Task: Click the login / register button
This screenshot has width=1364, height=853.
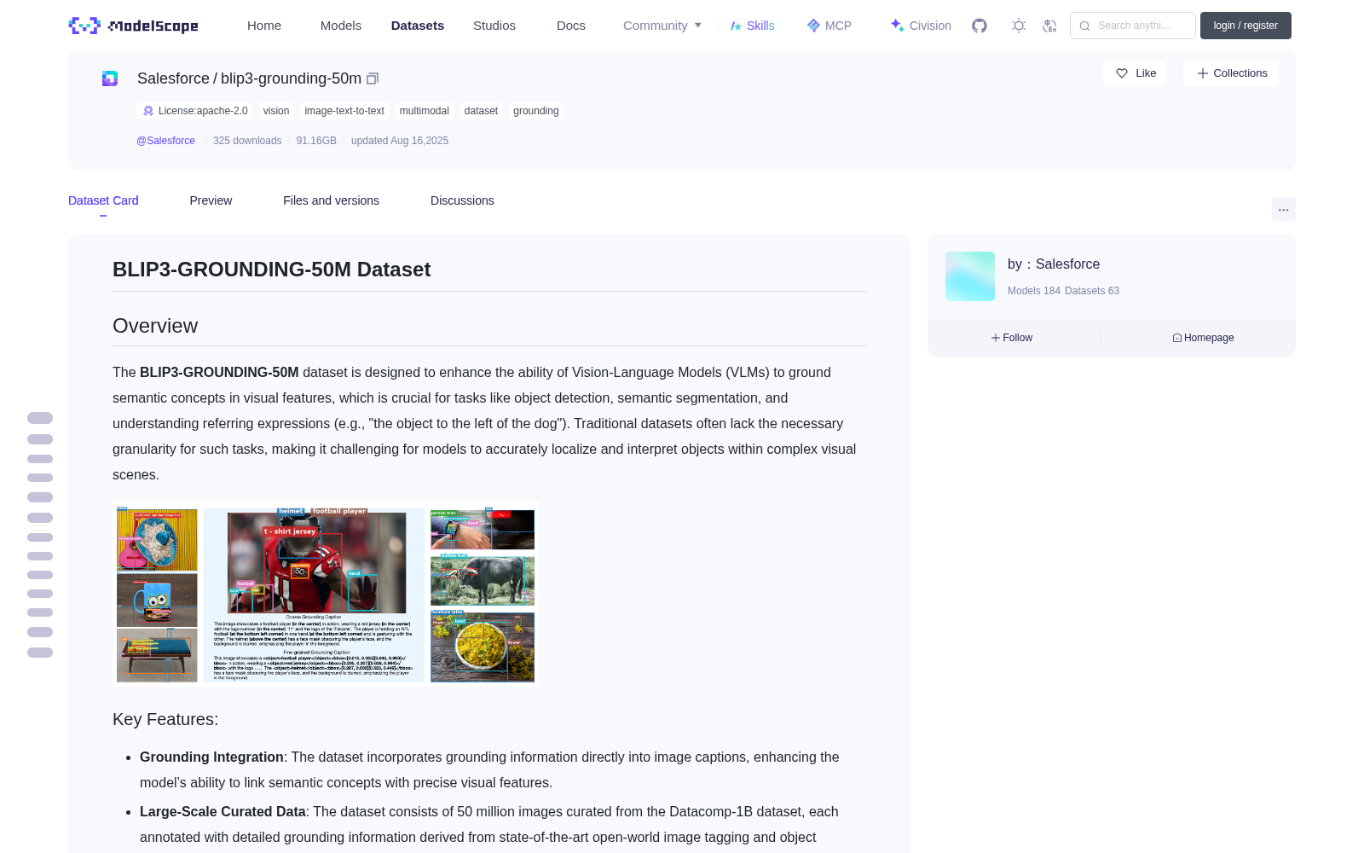Action: pos(1246,26)
